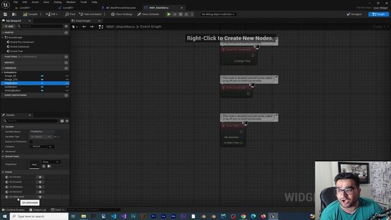391x220 pixels.
Task: Add a new variable with the plus icon
Action: (x=66, y=68)
